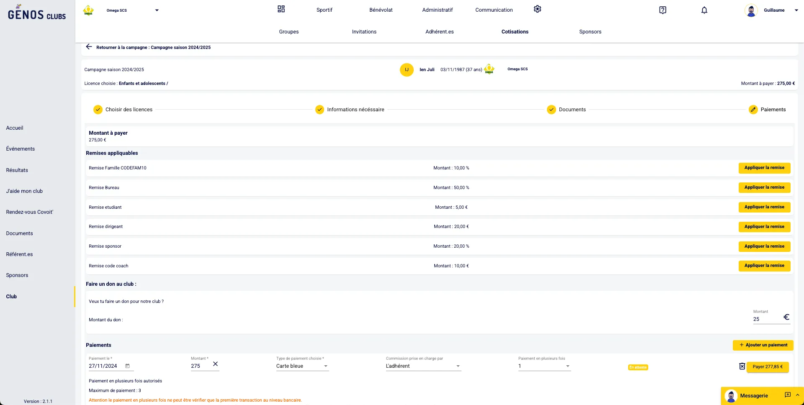Open the Sportif menu

click(x=324, y=10)
